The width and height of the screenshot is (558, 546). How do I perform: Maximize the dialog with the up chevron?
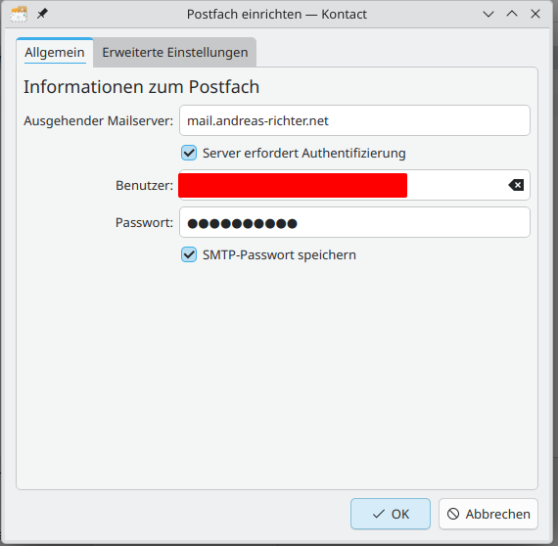pyautogui.click(x=512, y=15)
